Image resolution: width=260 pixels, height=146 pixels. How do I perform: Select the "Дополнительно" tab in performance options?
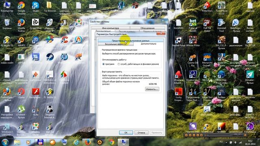148,44
